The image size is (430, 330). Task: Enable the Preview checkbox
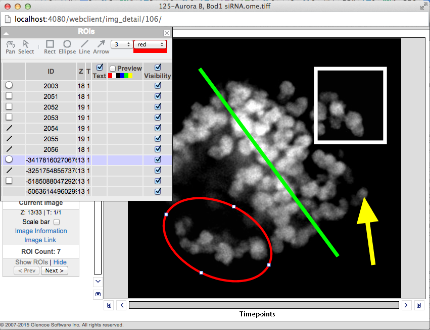point(113,69)
